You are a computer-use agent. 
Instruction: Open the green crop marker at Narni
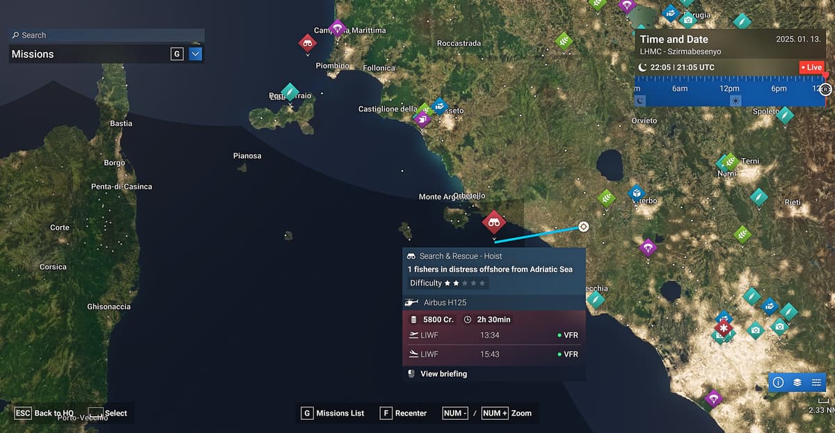pos(730,162)
